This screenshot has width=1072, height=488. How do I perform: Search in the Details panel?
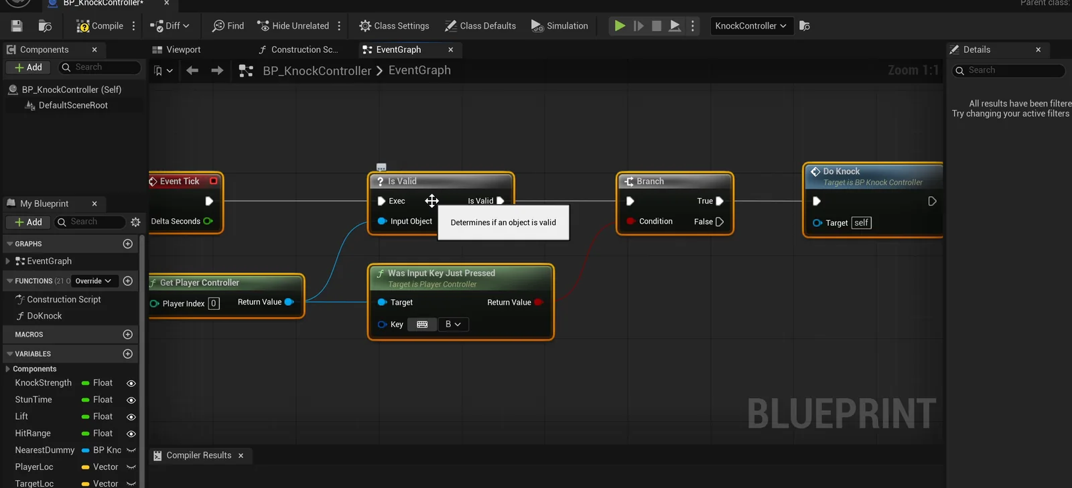point(1008,70)
